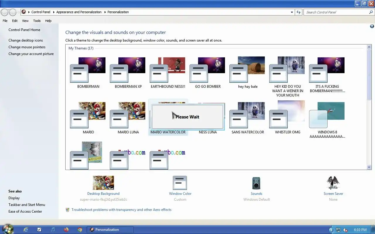The height and width of the screenshot is (234, 375).
Task: Open Control Panel help question mark
Action: [372, 26]
